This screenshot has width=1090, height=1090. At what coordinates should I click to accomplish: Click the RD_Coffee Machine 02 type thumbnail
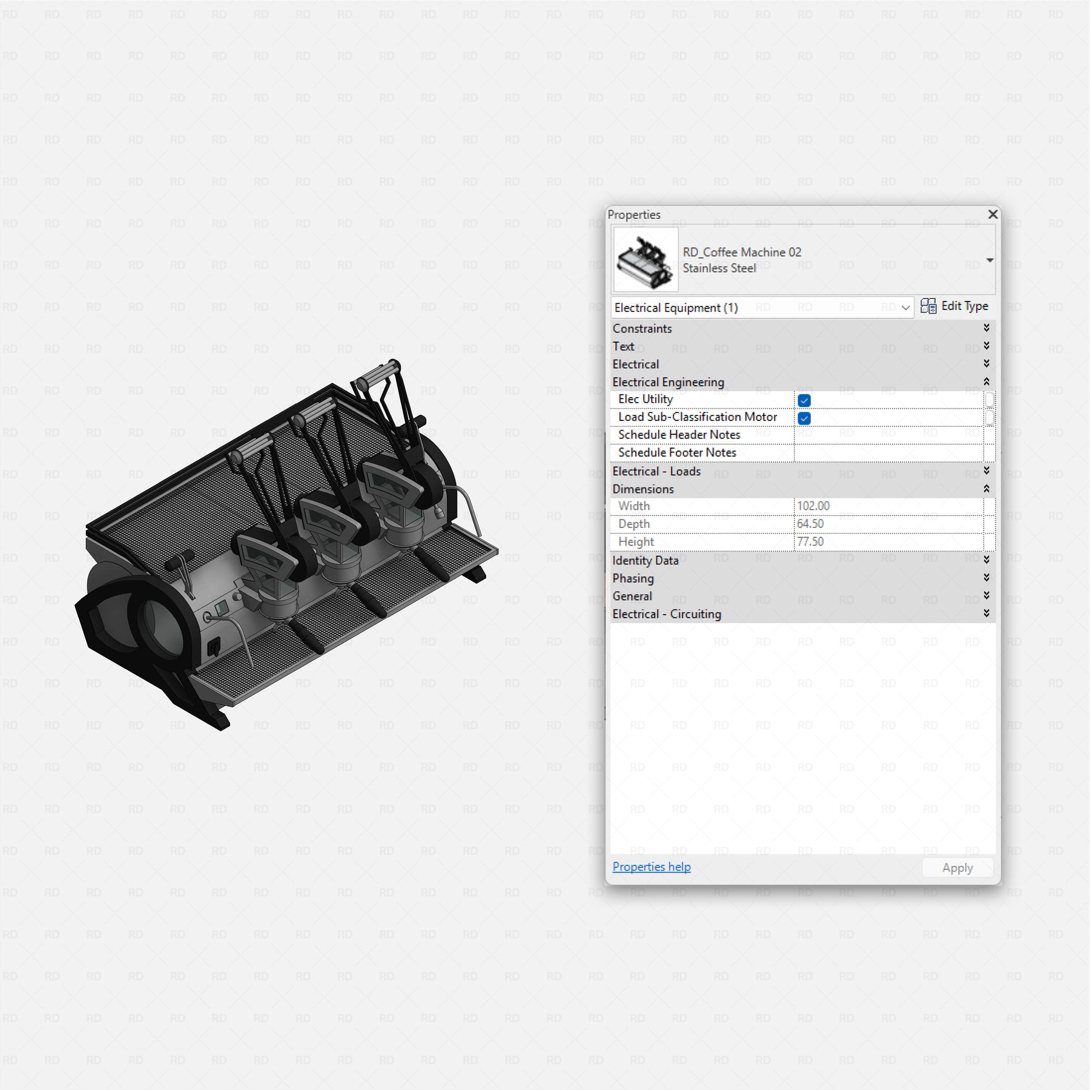tap(646, 260)
